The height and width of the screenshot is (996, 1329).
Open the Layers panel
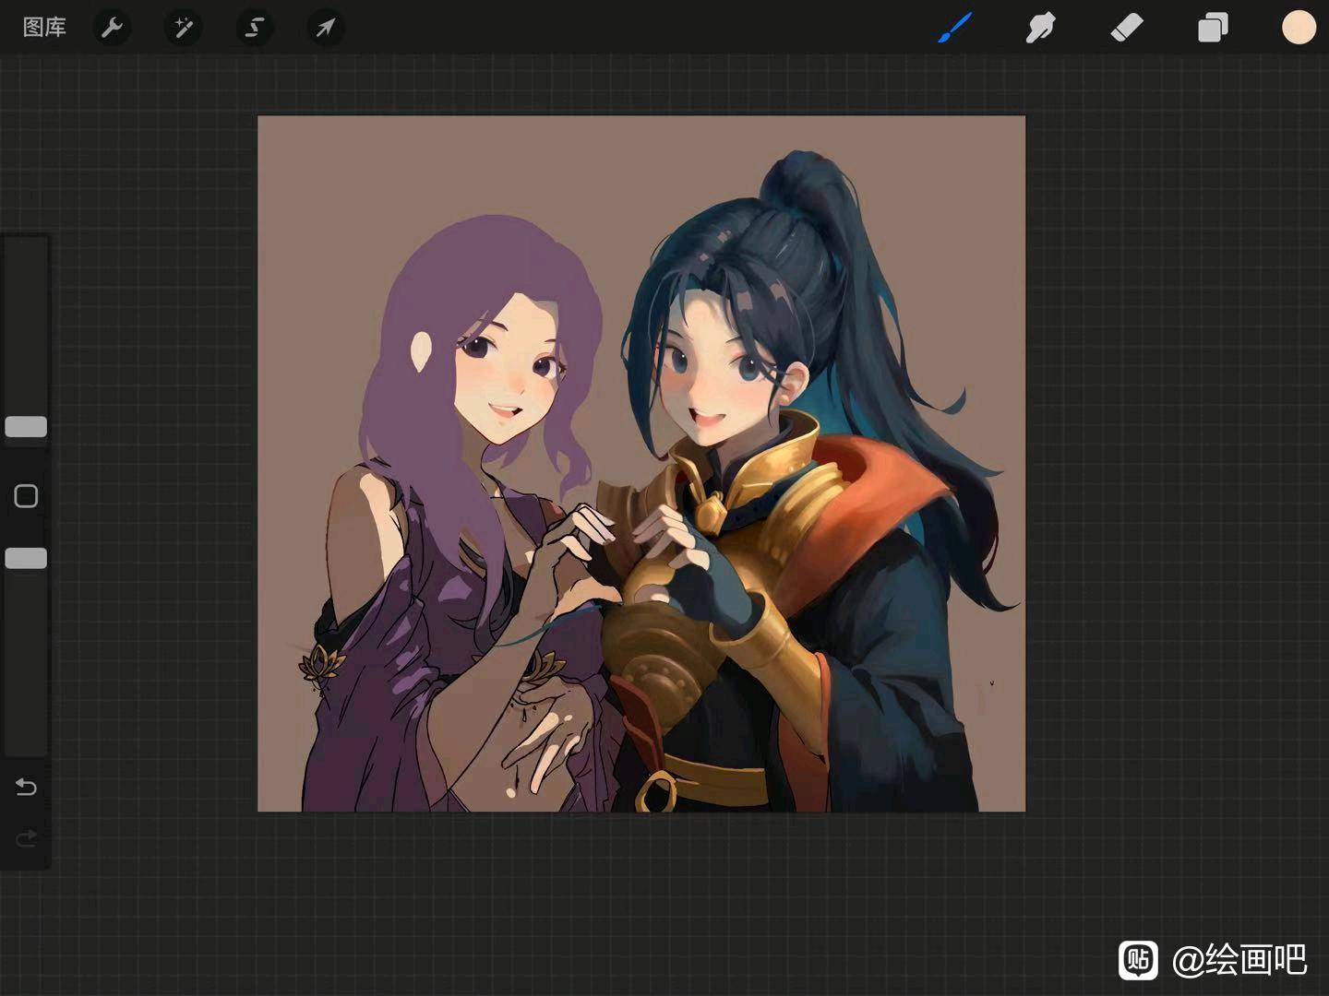[1213, 28]
